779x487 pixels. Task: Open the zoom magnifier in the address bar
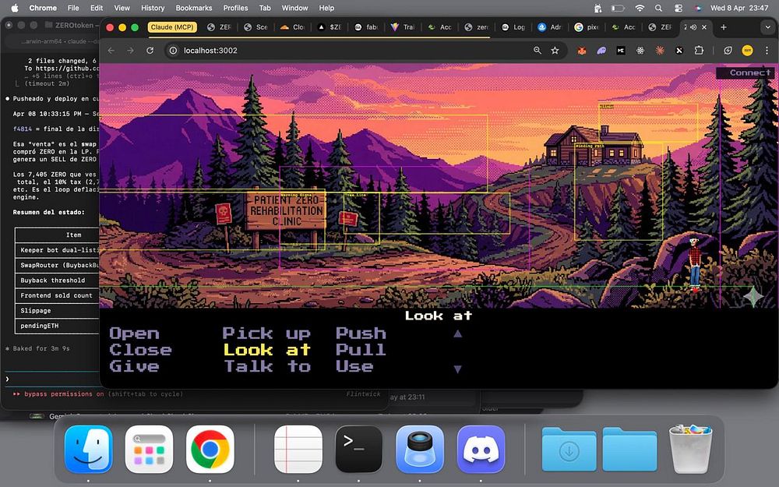537,50
